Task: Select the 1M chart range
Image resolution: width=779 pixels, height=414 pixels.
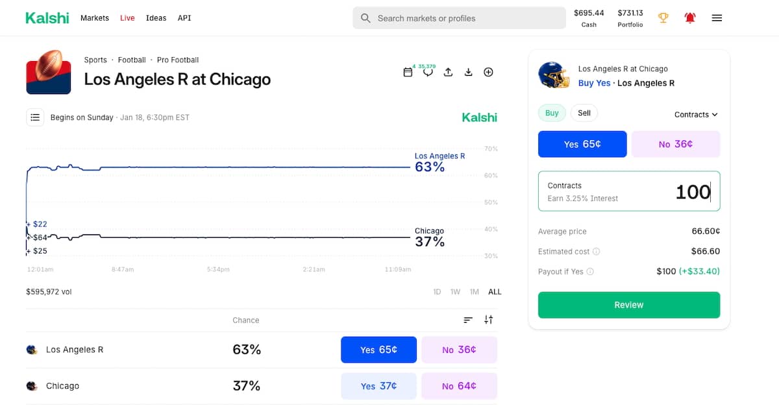Action: [475, 292]
